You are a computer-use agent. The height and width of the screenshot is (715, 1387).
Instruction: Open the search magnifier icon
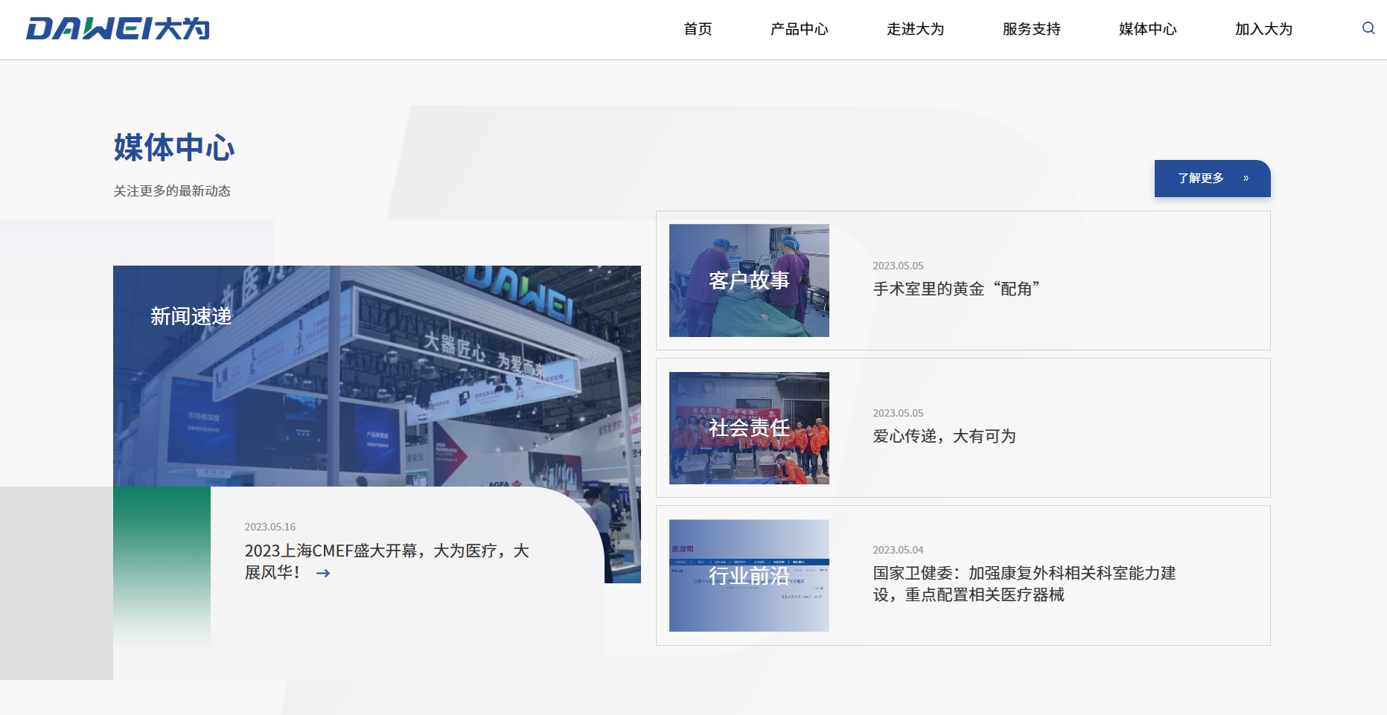pyautogui.click(x=1368, y=28)
